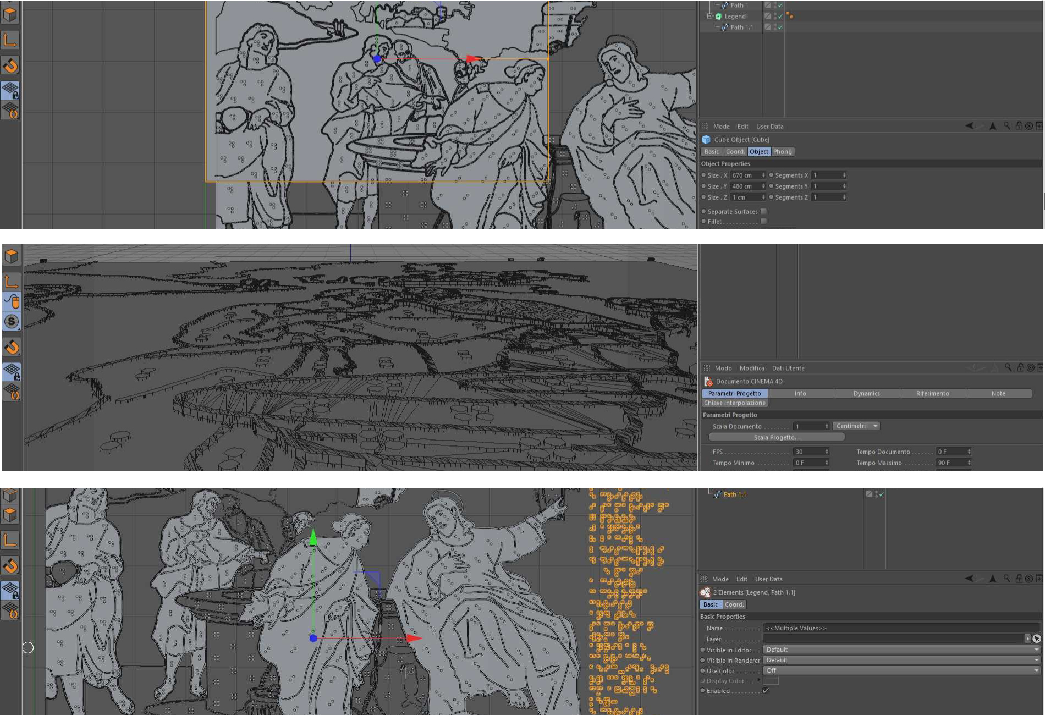Click the Info tab button
This screenshot has width=1045, height=715.
800,393
